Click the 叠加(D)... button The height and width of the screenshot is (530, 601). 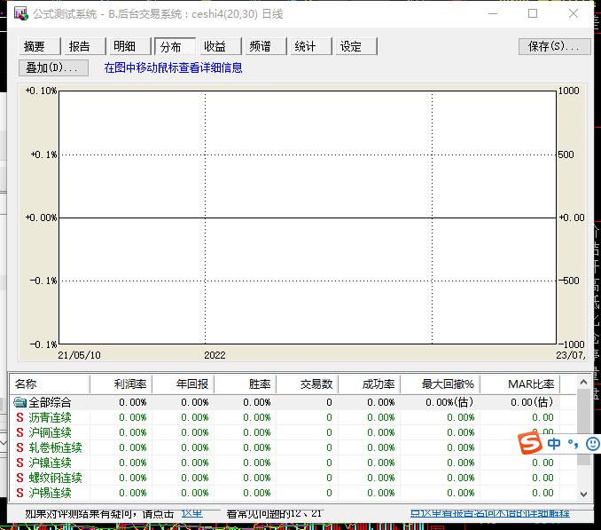(53, 68)
